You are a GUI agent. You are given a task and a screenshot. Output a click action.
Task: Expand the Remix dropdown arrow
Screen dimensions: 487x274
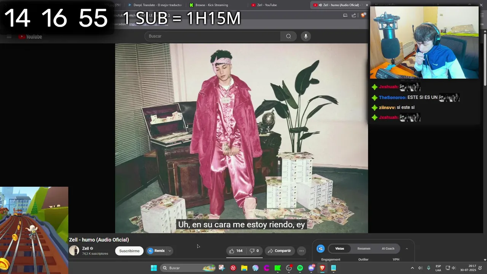pos(170,251)
